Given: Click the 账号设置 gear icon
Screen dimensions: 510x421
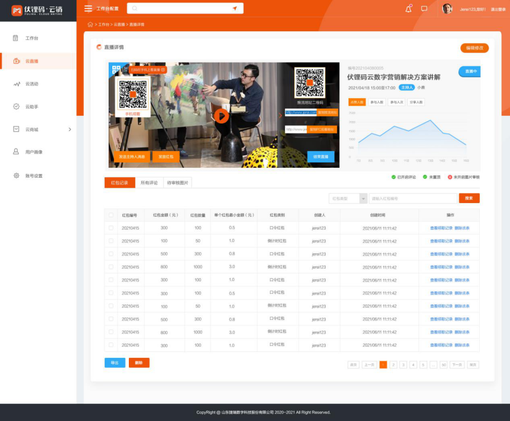Looking at the screenshot, I should coord(16,175).
